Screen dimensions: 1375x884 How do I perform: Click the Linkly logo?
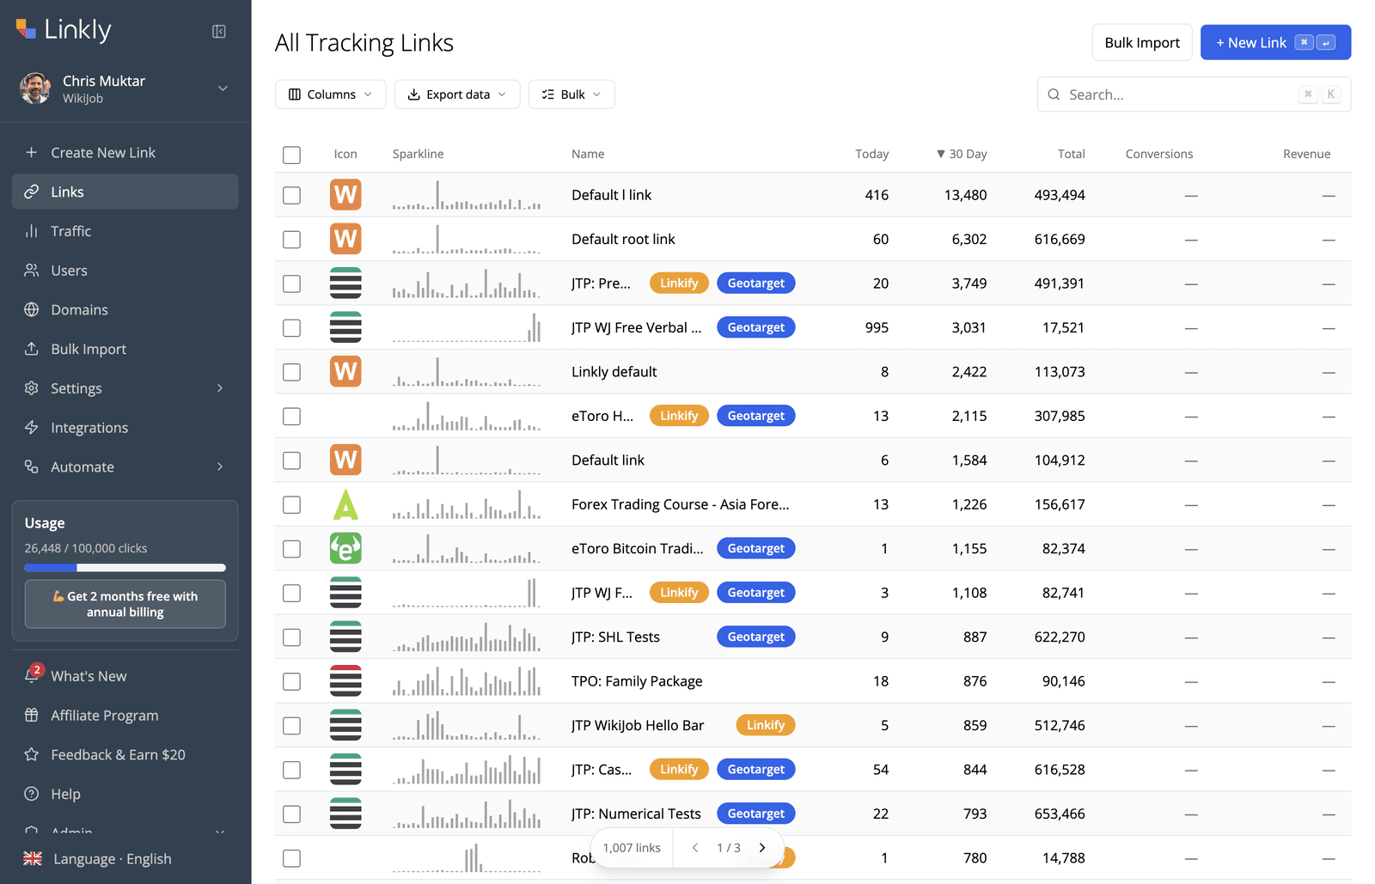click(64, 30)
